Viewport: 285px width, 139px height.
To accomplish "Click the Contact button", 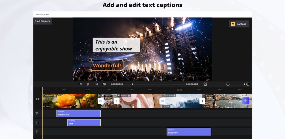I will [239, 24].
